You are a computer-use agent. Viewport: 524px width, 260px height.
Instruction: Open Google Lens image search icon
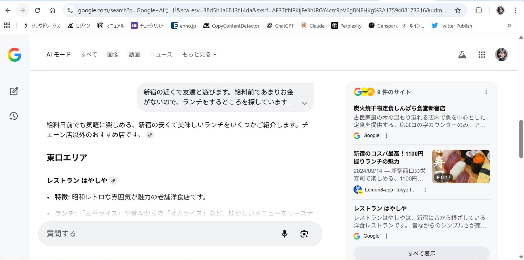(x=304, y=234)
